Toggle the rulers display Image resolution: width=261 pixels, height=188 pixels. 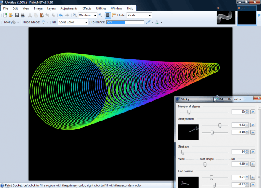114,15
